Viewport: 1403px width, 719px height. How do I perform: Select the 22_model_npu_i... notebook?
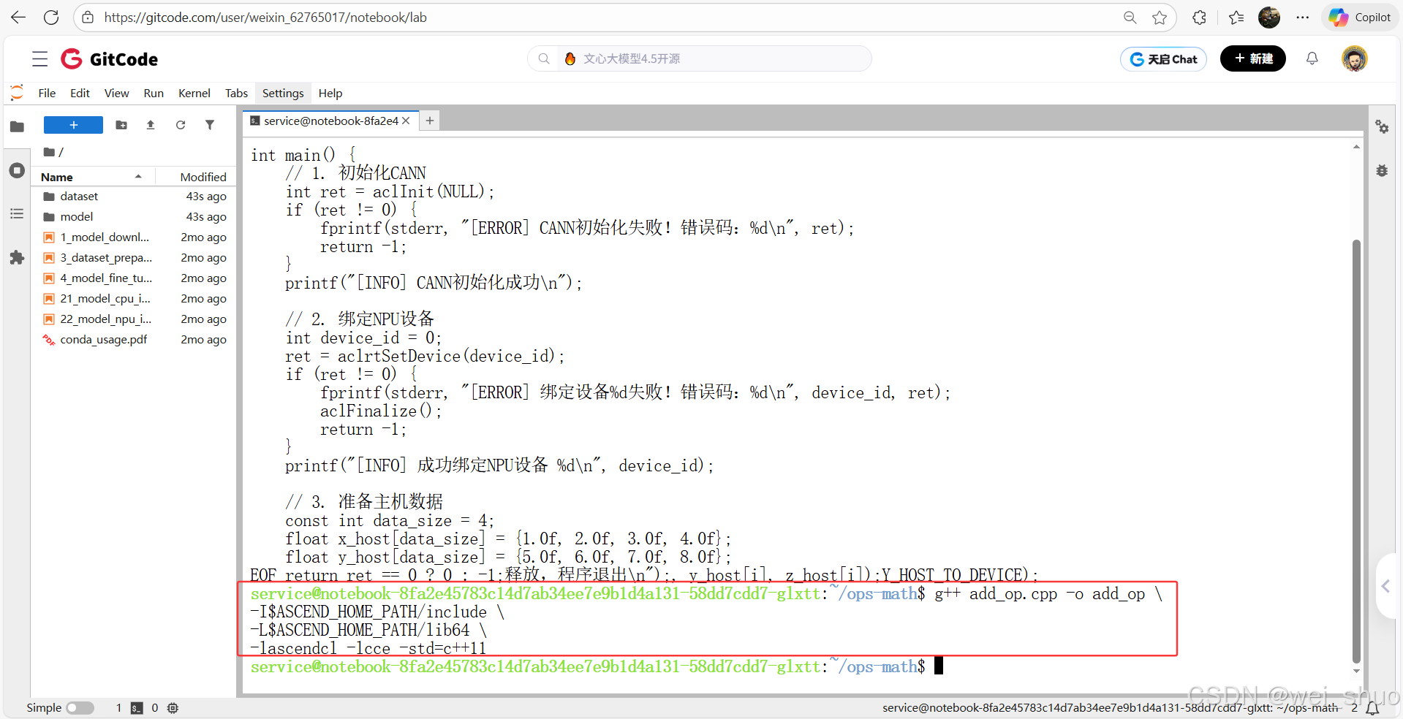pos(134,319)
